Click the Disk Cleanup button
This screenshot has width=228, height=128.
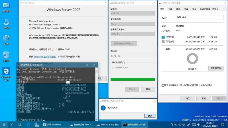(216, 68)
